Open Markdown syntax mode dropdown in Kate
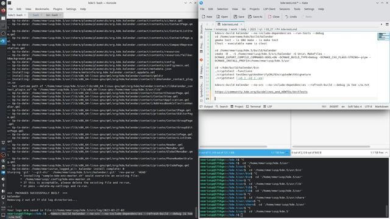Image resolution: width=390 pixels, height=219 pixels. pyautogui.click(x=381, y=106)
